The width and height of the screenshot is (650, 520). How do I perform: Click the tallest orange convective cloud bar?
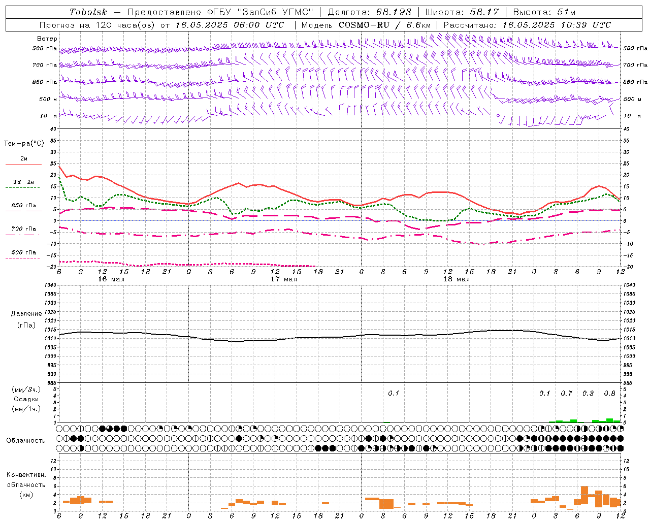[x=584, y=495]
